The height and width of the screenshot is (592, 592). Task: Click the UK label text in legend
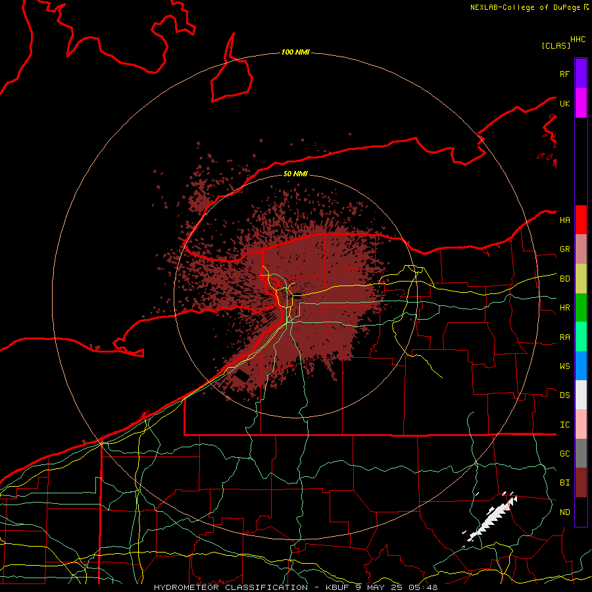pyautogui.click(x=564, y=103)
